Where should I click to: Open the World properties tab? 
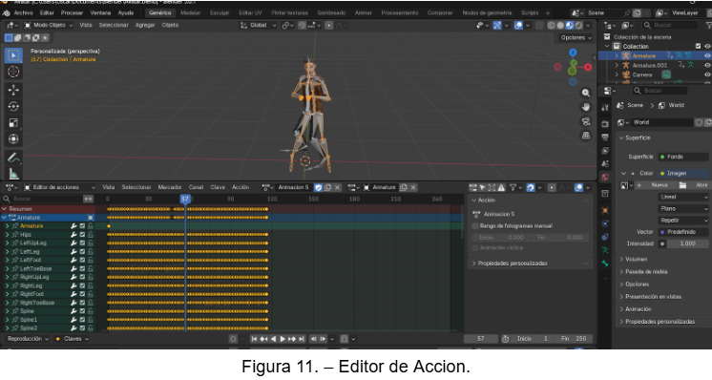pyautogui.click(x=605, y=177)
